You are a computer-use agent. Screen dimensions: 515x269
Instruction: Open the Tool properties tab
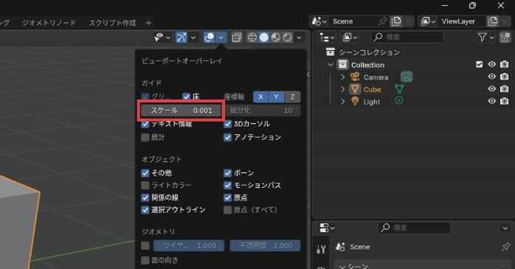click(x=321, y=249)
